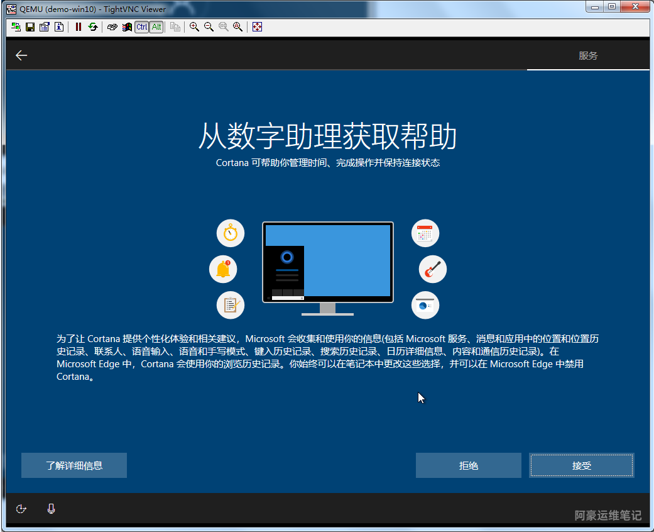Viewport: 654px width, 532px height.
Task: Close the TightVNC Viewer window
Action: tap(635, 7)
